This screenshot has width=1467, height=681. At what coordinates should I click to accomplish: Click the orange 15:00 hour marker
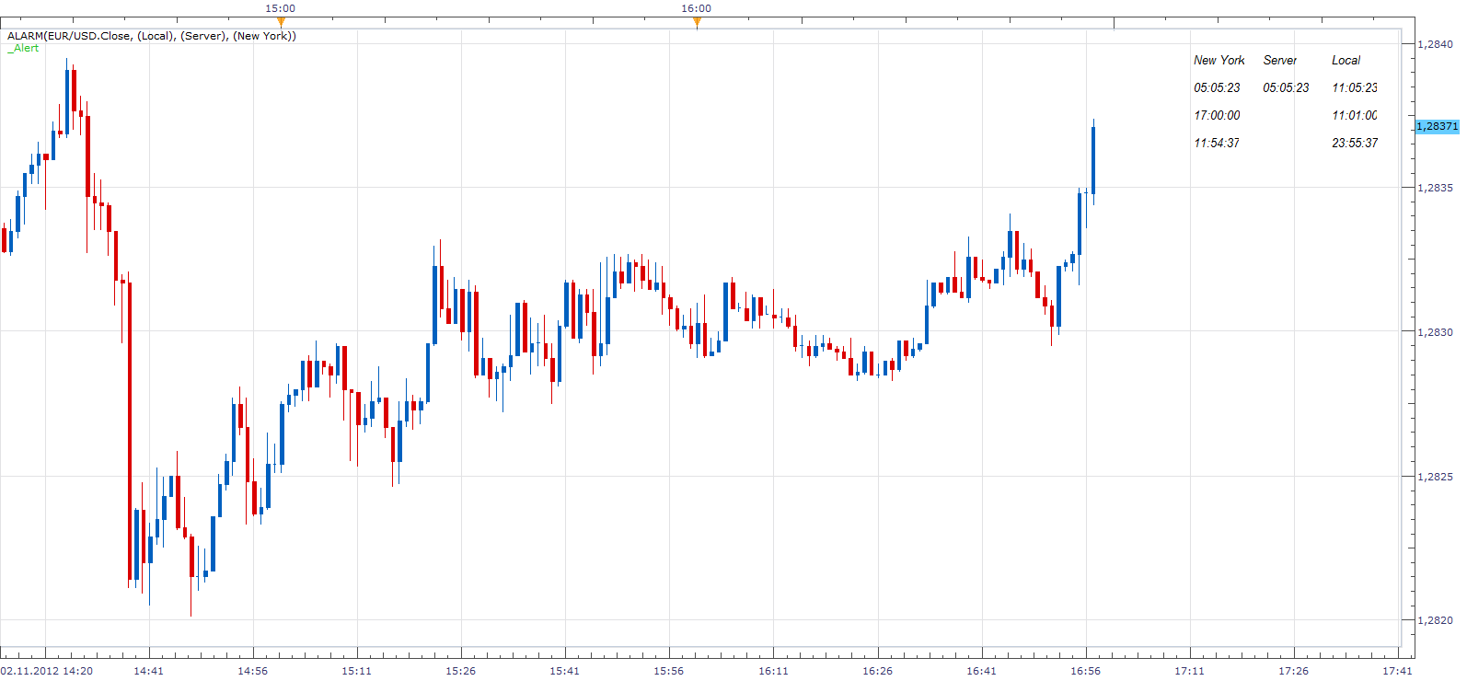point(281,21)
